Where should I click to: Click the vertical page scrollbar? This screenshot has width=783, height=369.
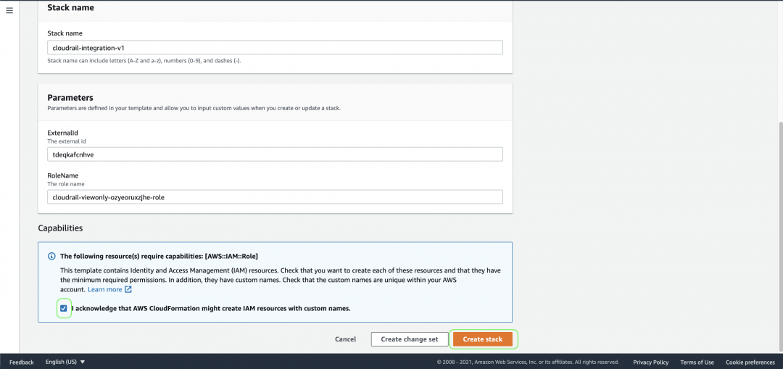(x=780, y=235)
